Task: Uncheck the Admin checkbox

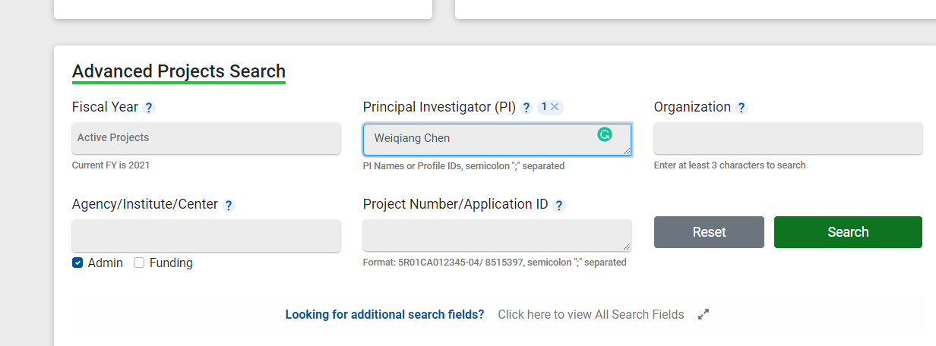Action: [77, 263]
